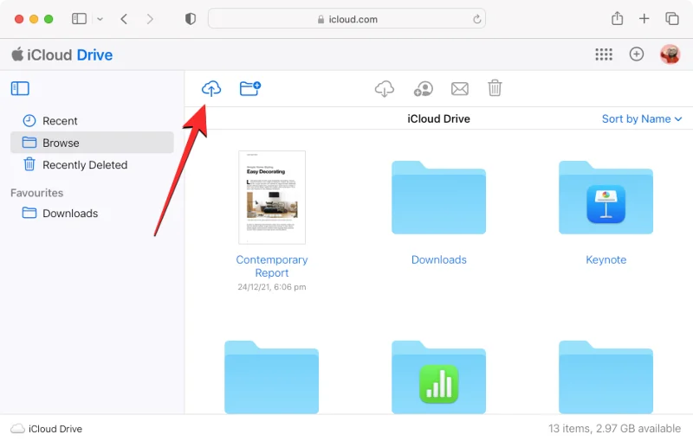This screenshot has height=441, width=693.
Task: Click the trash delete icon
Action: pyautogui.click(x=495, y=88)
